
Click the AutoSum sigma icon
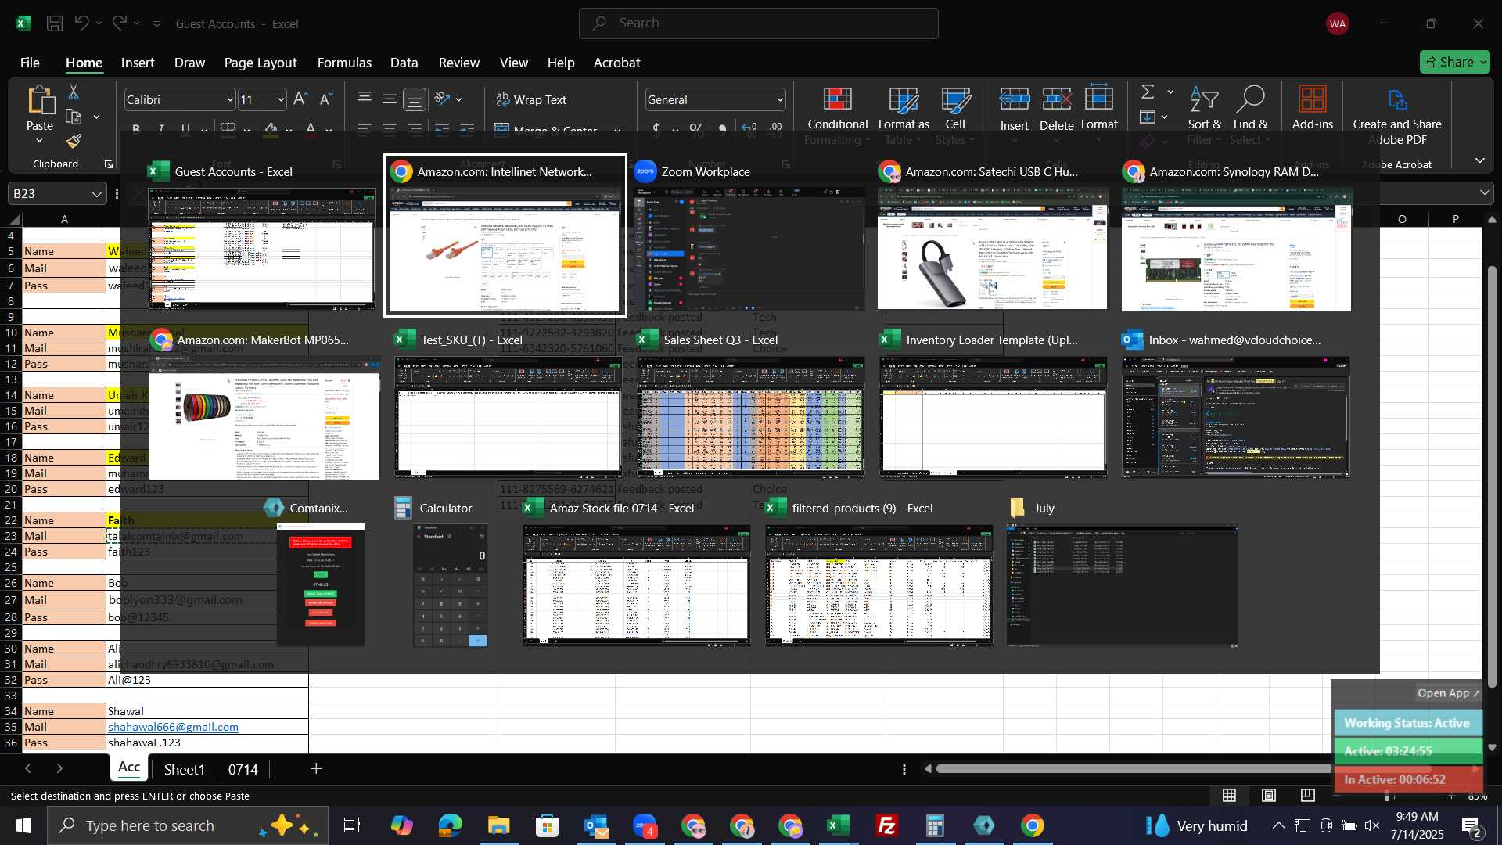tap(1148, 92)
